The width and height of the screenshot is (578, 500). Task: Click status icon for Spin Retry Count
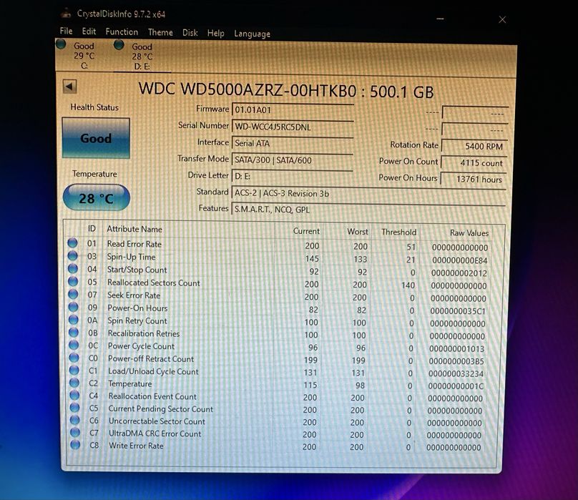74,320
